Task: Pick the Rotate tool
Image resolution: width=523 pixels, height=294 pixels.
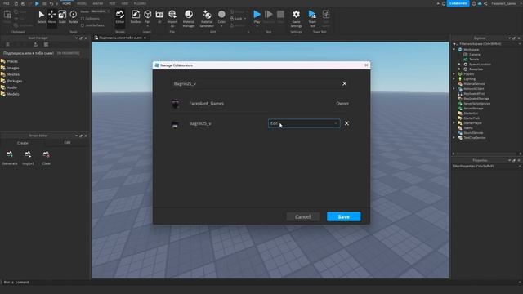Action: click(x=73, y=16)
